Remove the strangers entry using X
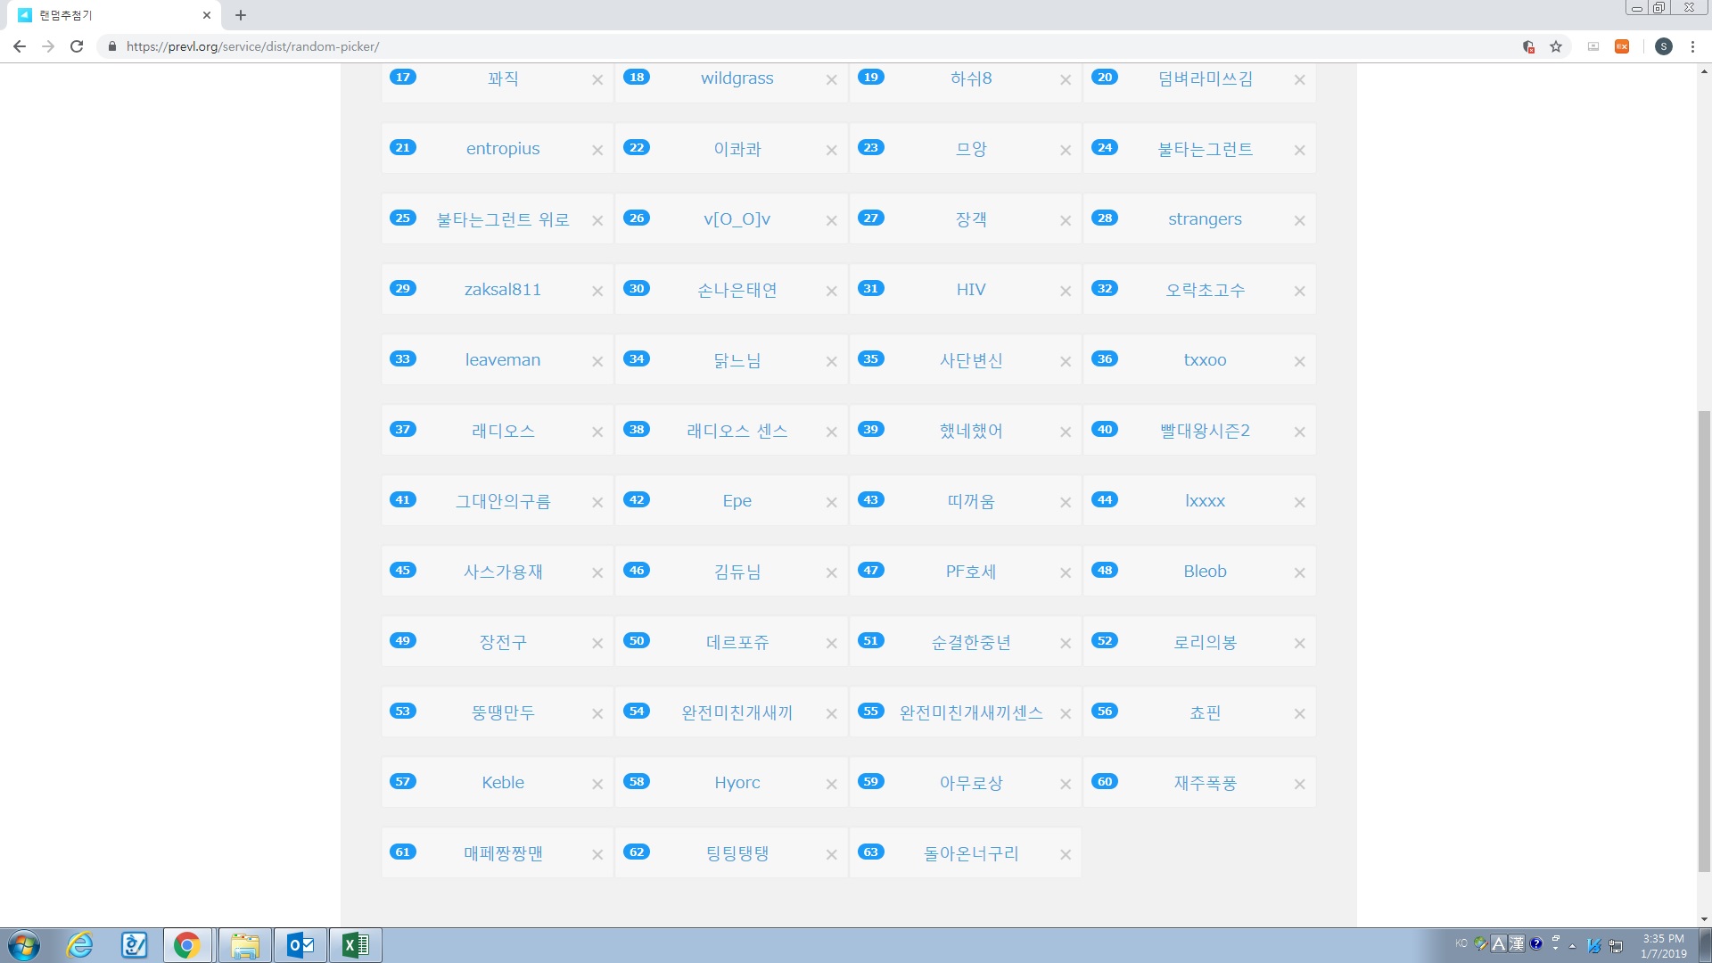Screen dimensions: 1712x963 point(1299,221)
